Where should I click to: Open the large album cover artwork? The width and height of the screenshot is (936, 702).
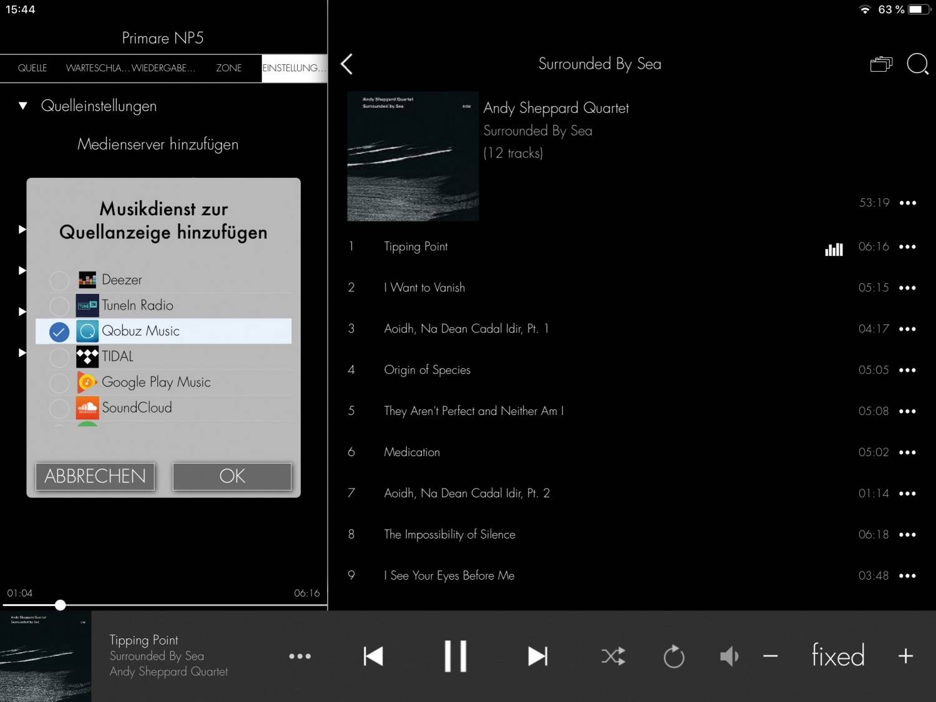pyautogui.click(x=413, y=156)
